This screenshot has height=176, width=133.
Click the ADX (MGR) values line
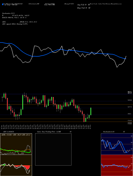(20, 22)
